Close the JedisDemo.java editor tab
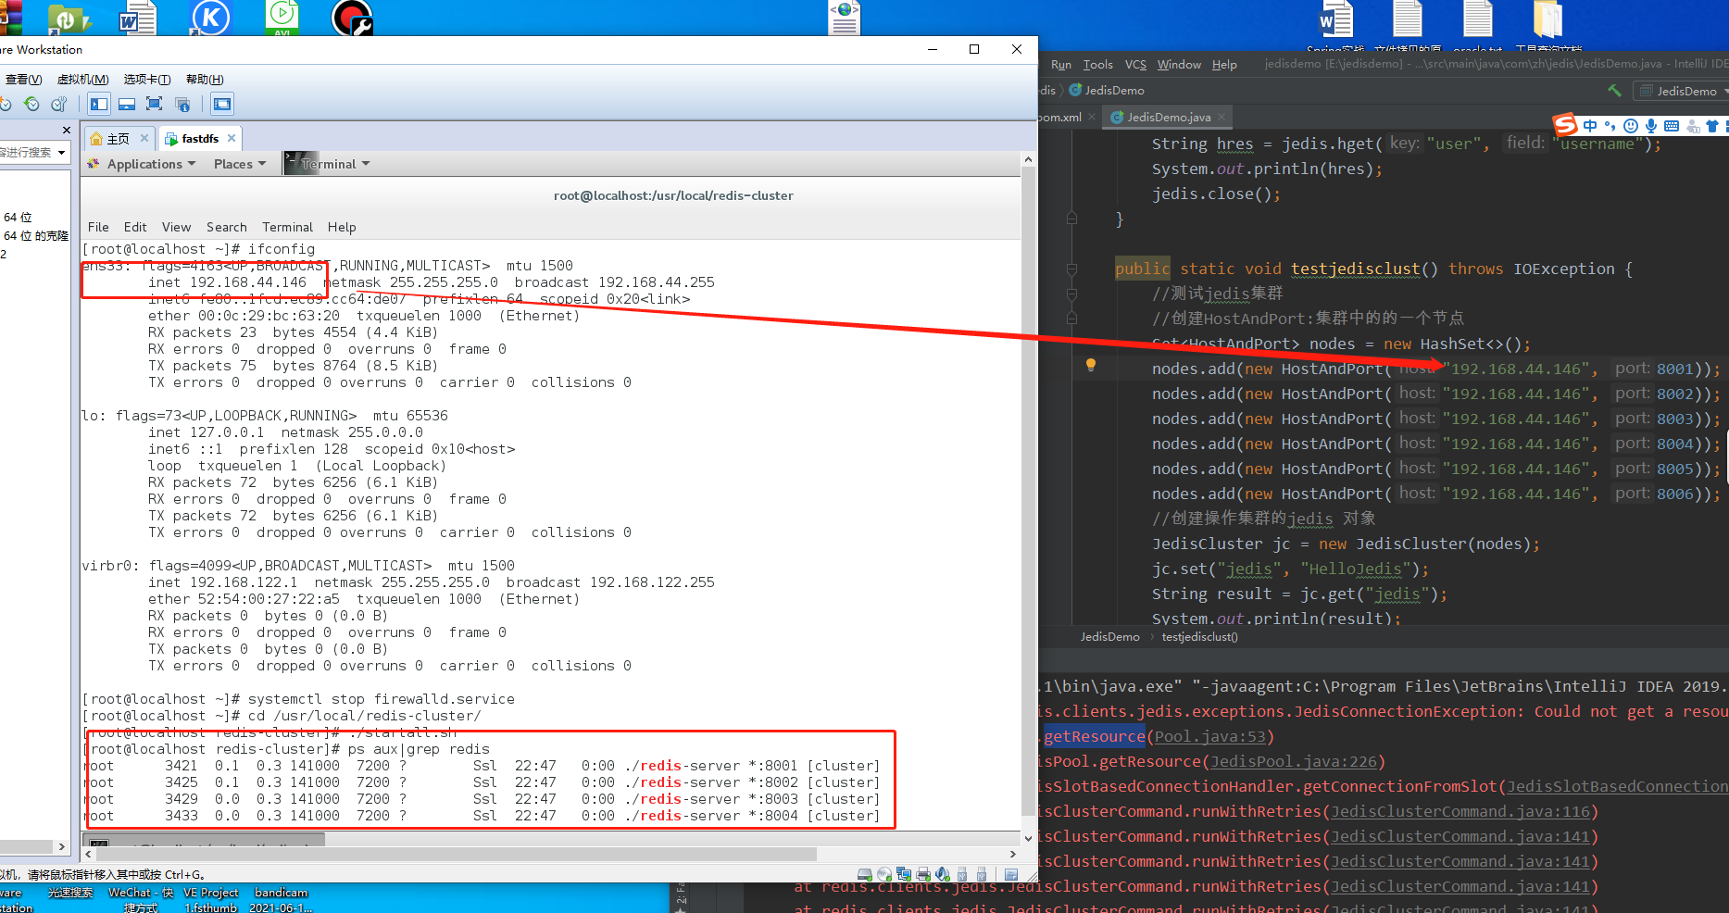The image size is (1729, 913). [1222, 117]
